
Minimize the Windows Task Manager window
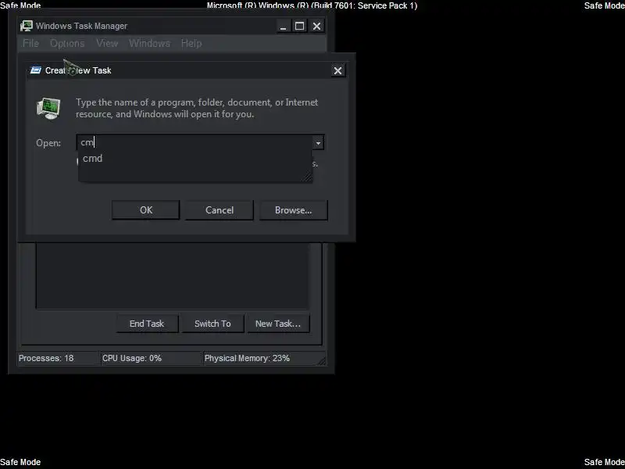coord(283,27)
